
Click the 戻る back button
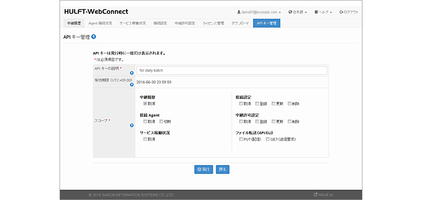tap(223, 170)
